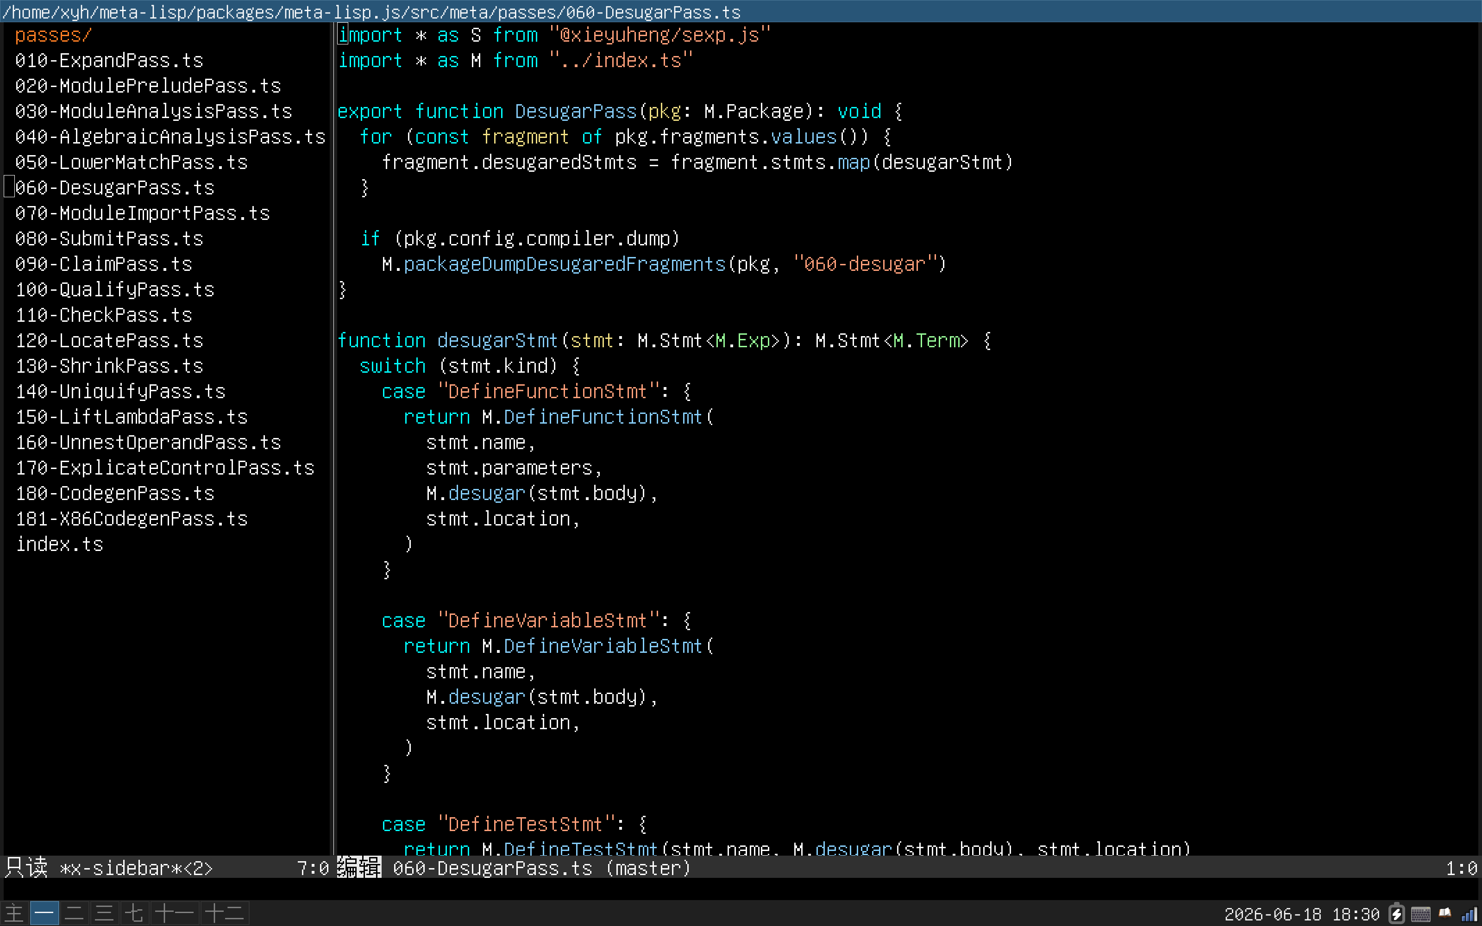Open 100-QualifyPass.ts in the sidebar

(114, 290)
